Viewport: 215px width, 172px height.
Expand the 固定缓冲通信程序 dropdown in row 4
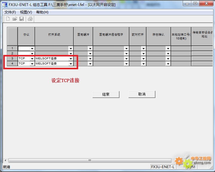[126, 64]
